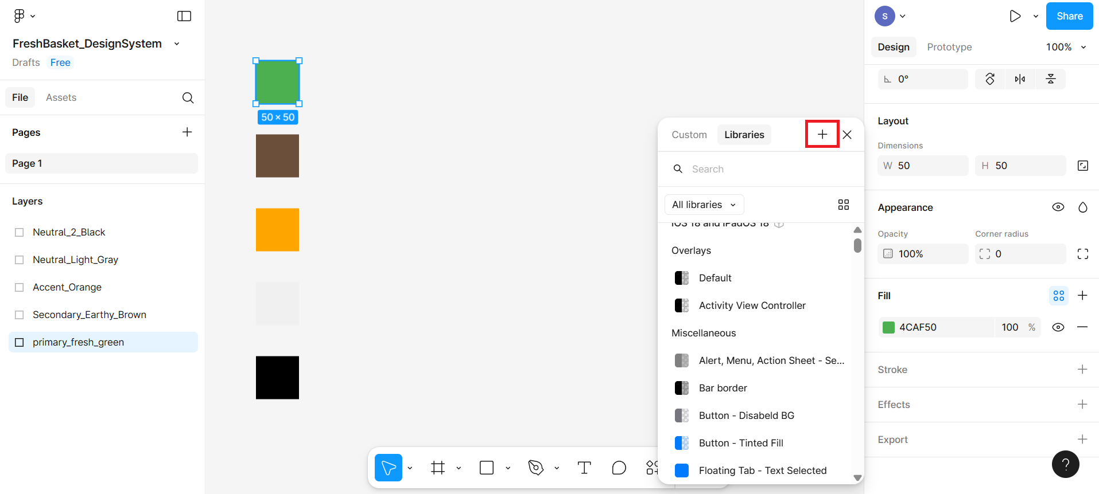This screenshot has height=494, width=1099.
Task: Click the Rectangle shape tool
Action: tap(487, 468)
